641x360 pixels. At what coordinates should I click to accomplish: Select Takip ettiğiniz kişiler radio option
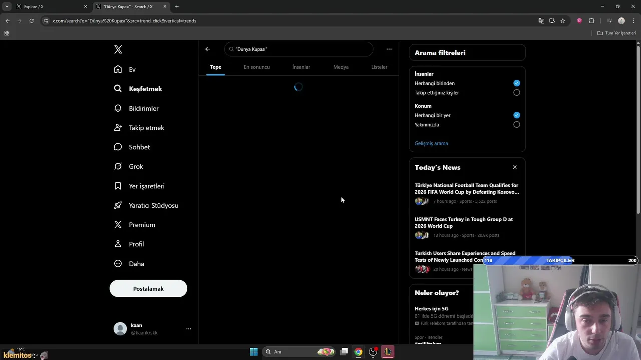(516, 93)
